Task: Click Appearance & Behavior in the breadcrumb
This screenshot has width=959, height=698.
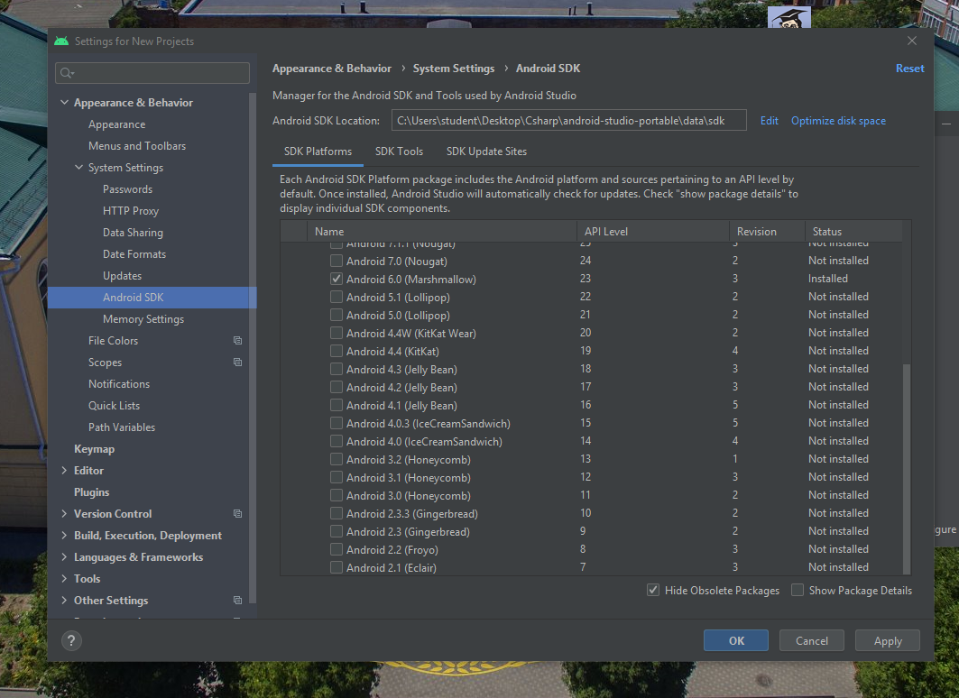Action: click(331, 69)
